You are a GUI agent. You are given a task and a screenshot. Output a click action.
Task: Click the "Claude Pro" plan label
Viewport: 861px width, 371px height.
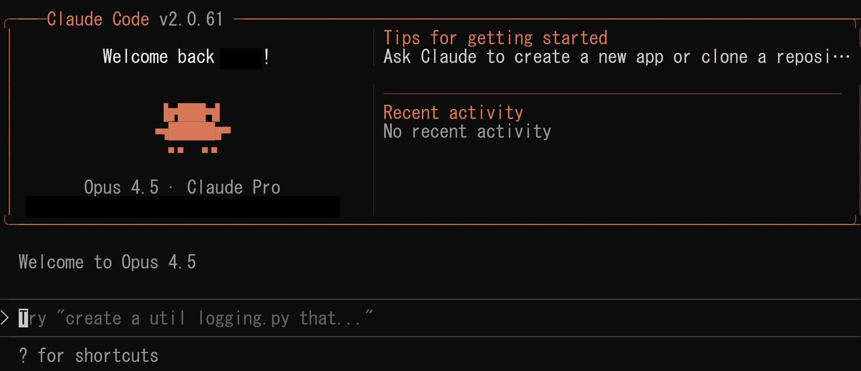(x=234, y=187)
